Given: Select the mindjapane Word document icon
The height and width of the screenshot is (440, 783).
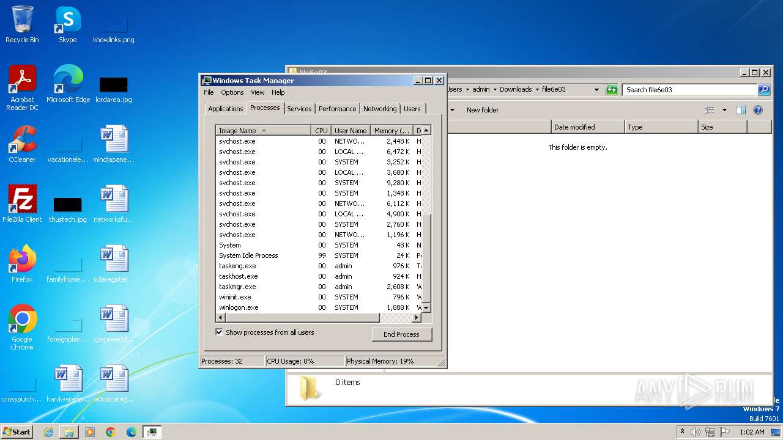Looking at the screenshot, I should [114, 144].
